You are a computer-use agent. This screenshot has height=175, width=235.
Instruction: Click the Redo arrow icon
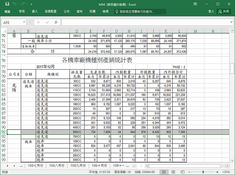pyautogui.click(x=23, y=4)
